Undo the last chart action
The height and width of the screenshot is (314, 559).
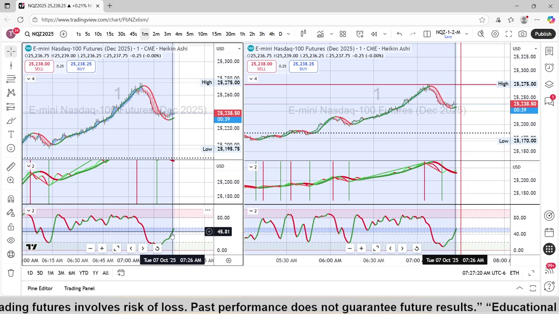pos(399,34)
